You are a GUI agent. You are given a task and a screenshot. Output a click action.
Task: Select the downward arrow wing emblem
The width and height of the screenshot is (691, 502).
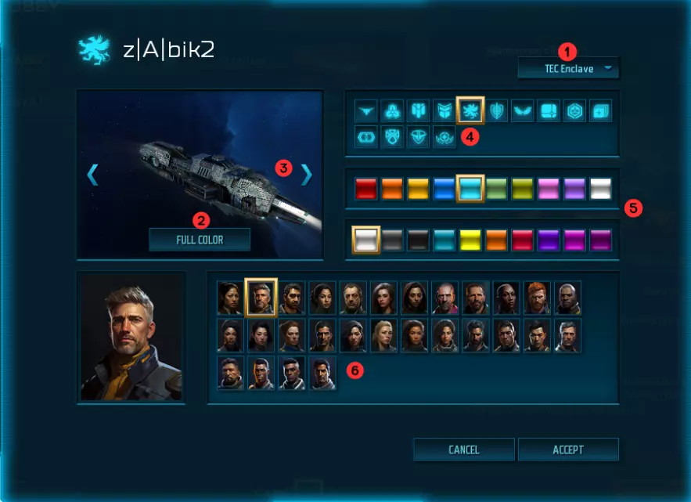(x=366, y=110)
